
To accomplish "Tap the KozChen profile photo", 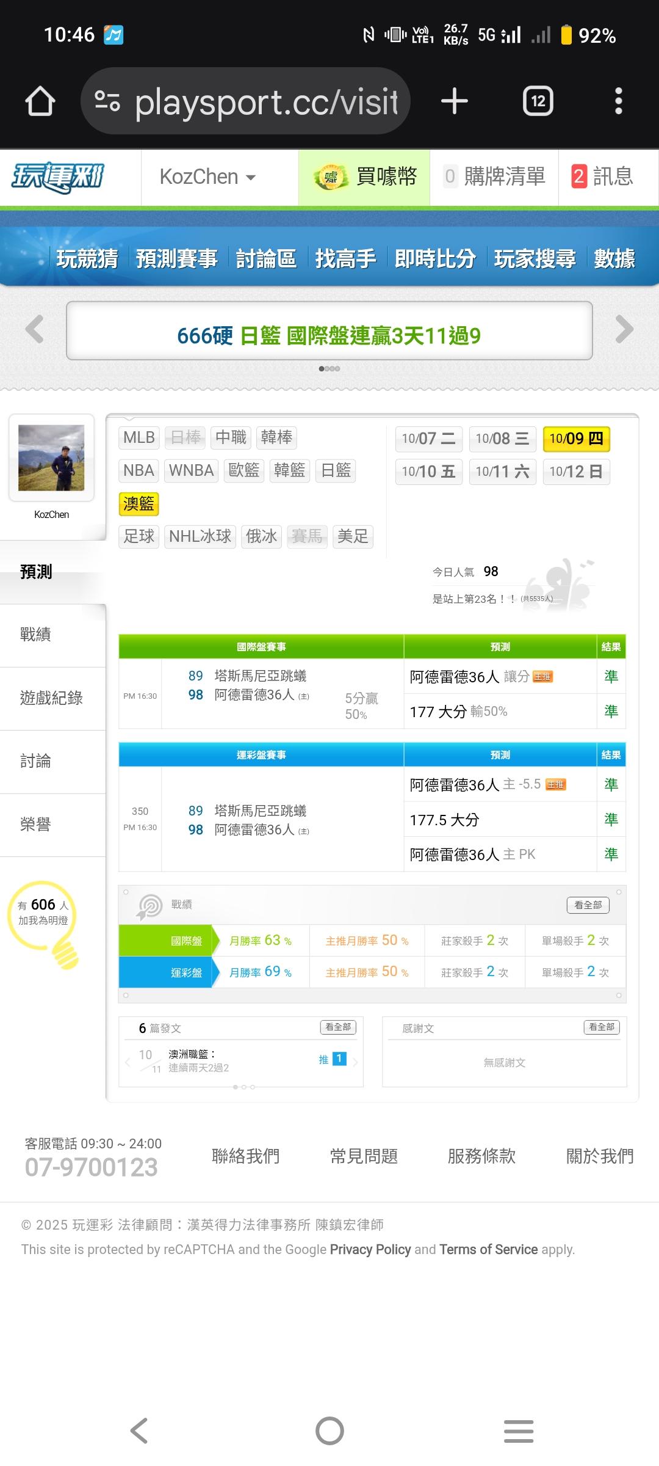I will (51, 458).
